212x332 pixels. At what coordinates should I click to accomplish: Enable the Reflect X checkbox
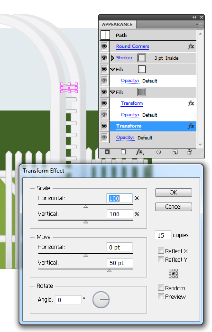click(x=161, y=251)
